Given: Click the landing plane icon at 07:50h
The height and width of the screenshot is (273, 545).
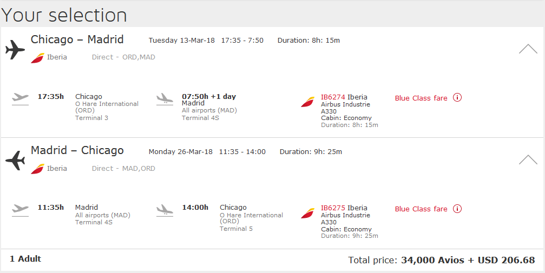Looking at the screenshot, I should (x=165, y=99).
